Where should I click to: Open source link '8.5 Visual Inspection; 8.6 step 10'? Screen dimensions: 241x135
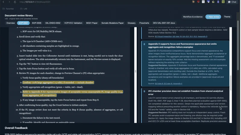coord(181,36)
